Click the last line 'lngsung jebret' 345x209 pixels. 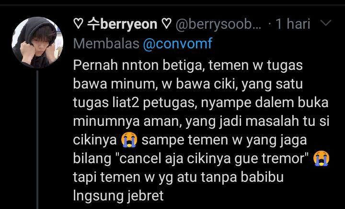[118, 196]
